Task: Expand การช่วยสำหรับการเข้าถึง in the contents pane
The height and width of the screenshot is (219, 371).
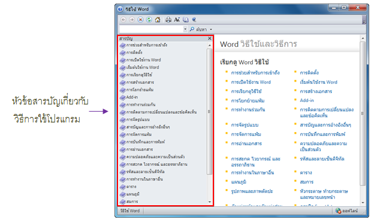Action: click(147, 45)
